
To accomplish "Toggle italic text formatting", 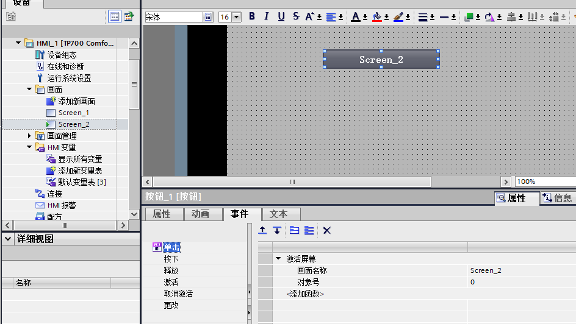I will point(267,17).
